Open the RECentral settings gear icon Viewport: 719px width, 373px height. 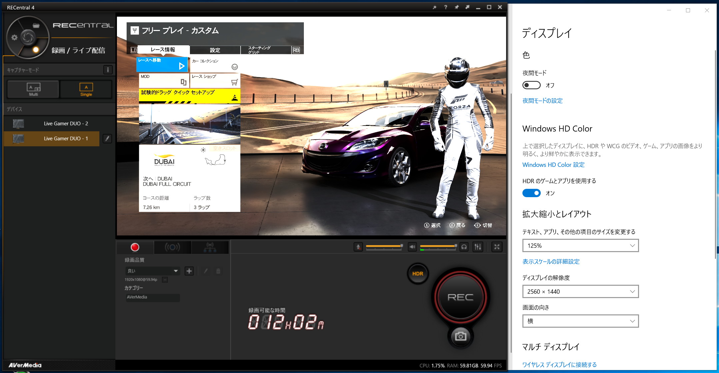(x=14, y=38)
